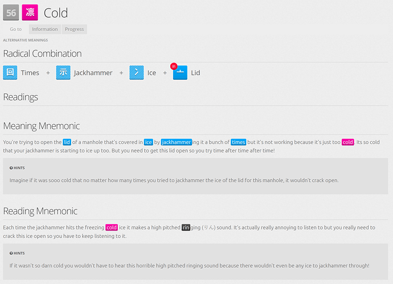This screenshot has width=393, height=284.
Task: Click the Times radical label
Action: (30, 73)
